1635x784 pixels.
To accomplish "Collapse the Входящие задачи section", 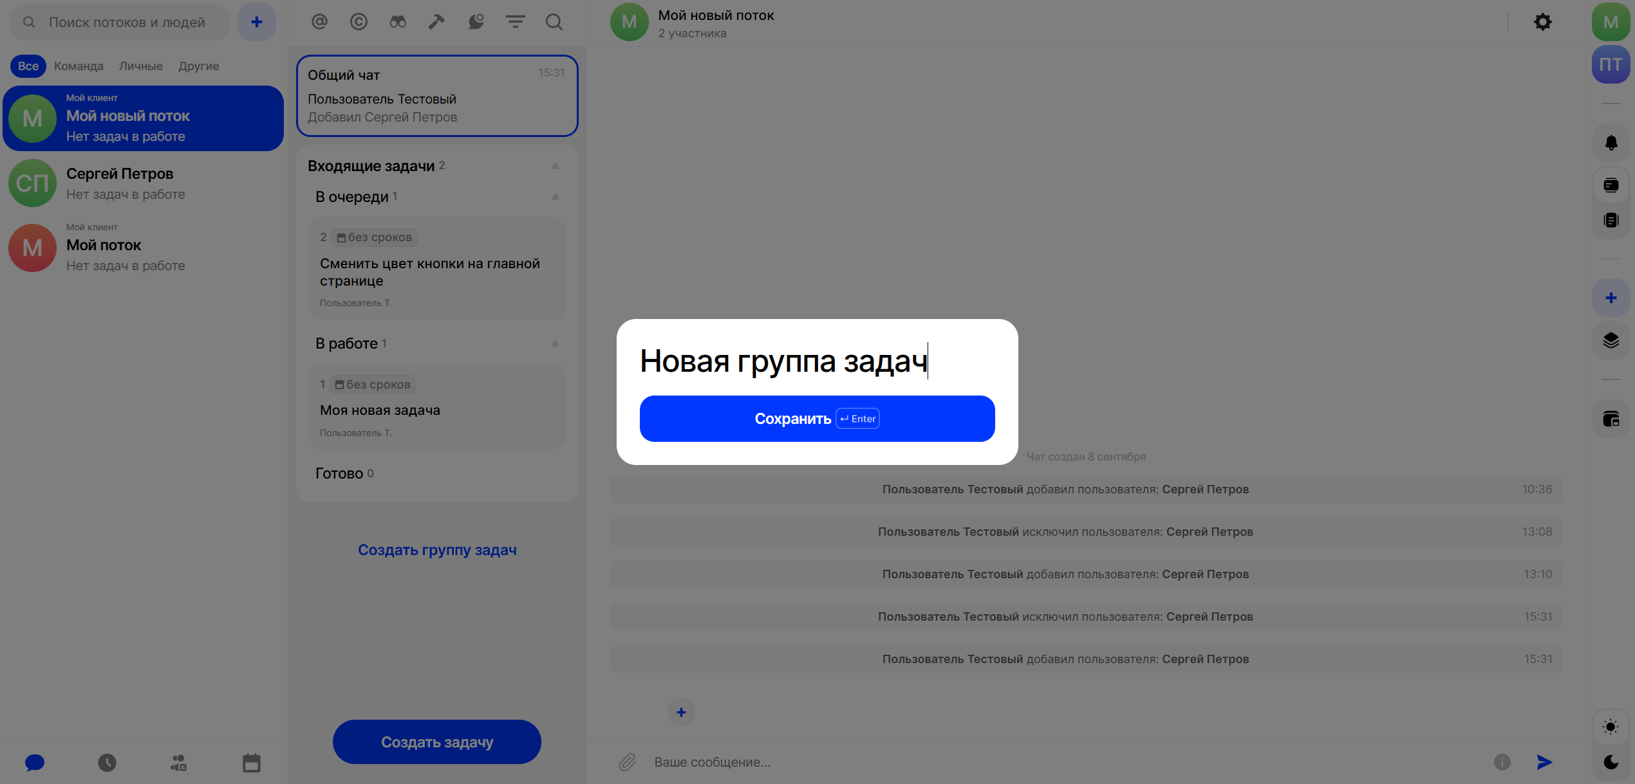I will point(555,166).
